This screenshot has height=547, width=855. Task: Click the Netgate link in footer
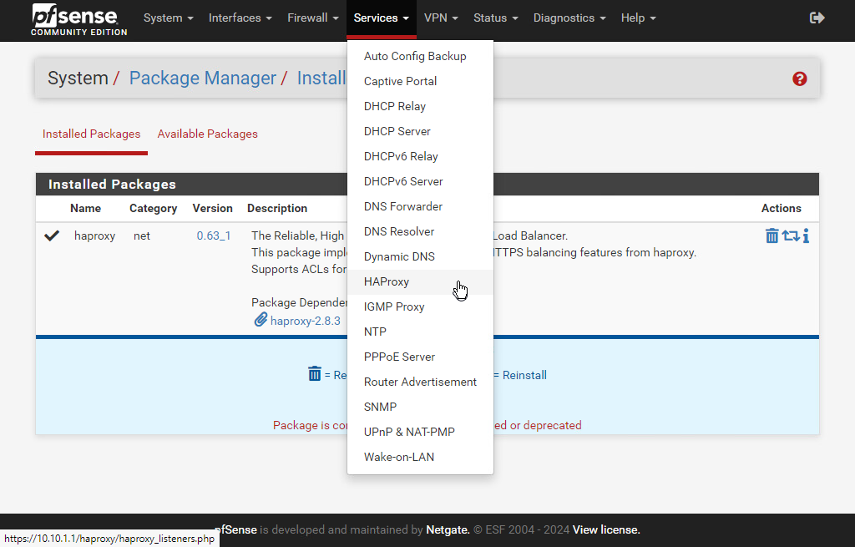pyautogui.click(x=448, y=529)
